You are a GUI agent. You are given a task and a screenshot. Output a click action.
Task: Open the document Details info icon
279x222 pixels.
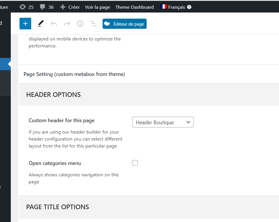coord(80,24)
